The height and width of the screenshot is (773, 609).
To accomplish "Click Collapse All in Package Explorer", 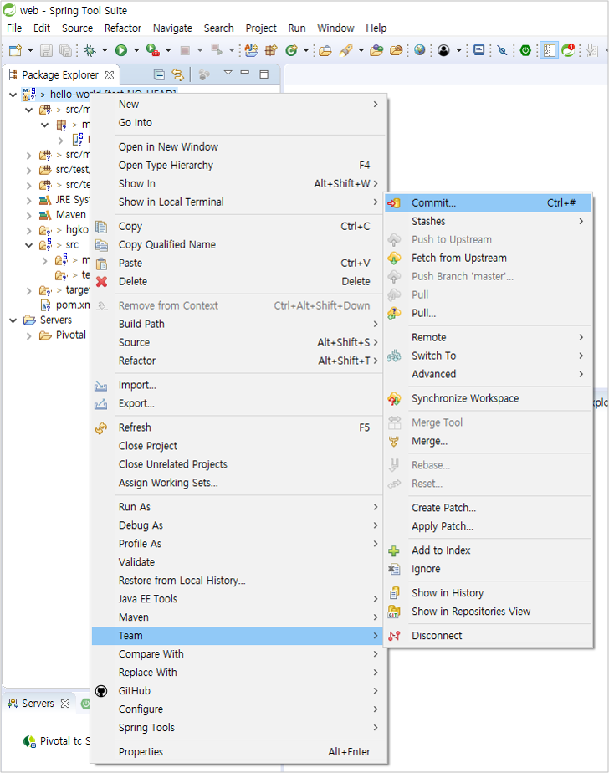I will [x=159, y=74].
